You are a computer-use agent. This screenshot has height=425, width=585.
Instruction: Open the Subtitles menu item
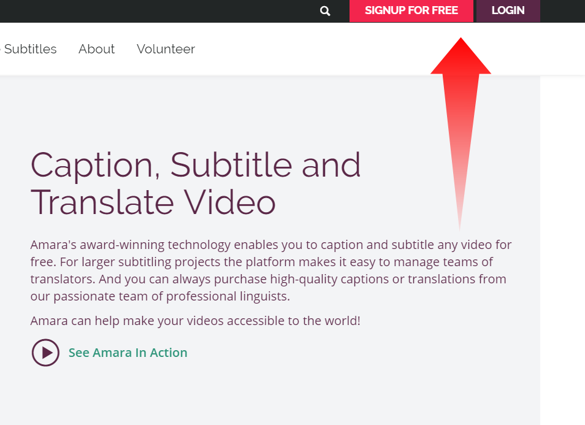29,49
